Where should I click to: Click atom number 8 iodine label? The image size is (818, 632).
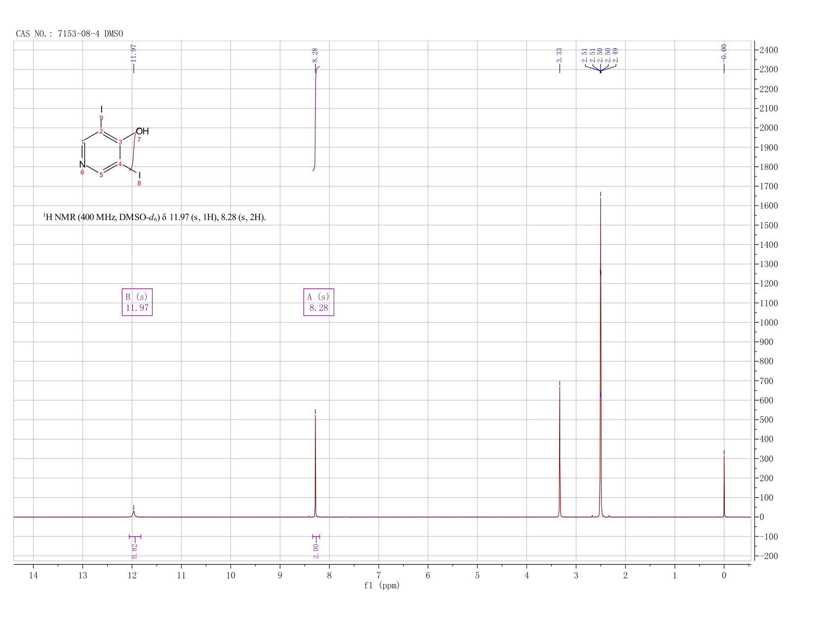point(139,183)
